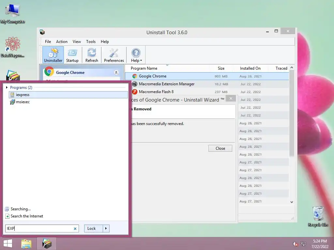Click the program list scrollbar thumb

coord(292,114)
